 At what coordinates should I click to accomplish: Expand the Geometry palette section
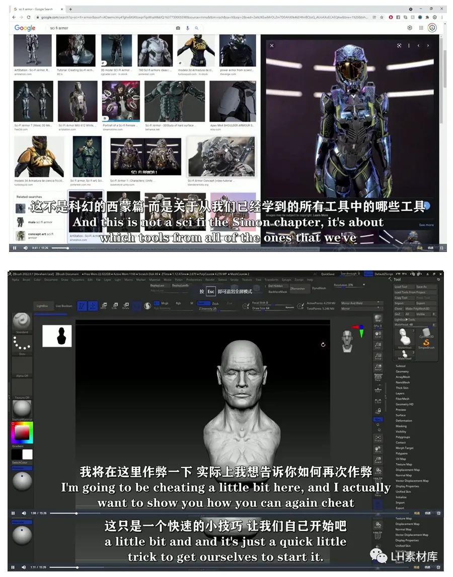[x=402, y=372]
